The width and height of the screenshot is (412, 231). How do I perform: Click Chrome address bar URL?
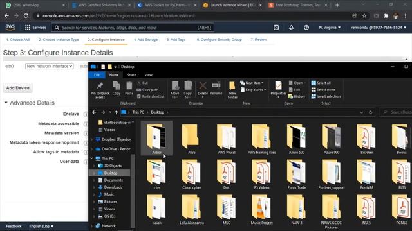pyautogui.click(x=118, y=15)
